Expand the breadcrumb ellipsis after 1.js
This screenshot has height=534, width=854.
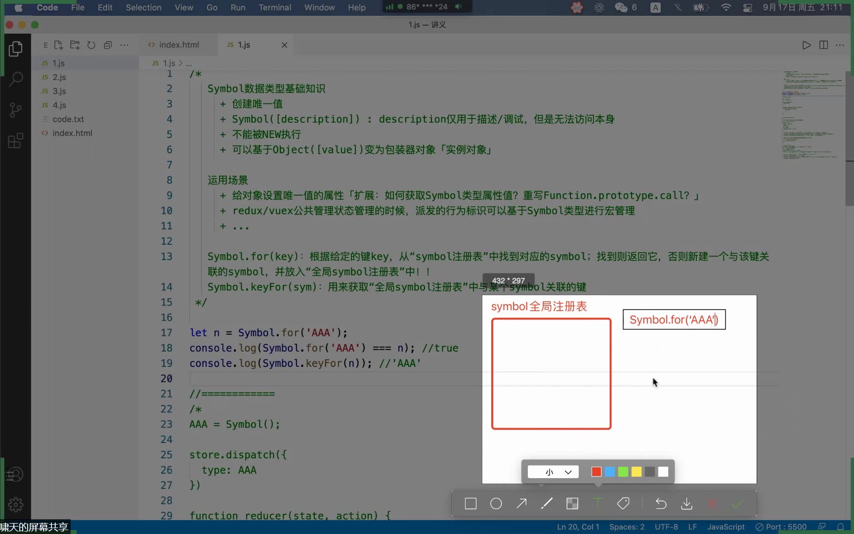coord(189,63)
